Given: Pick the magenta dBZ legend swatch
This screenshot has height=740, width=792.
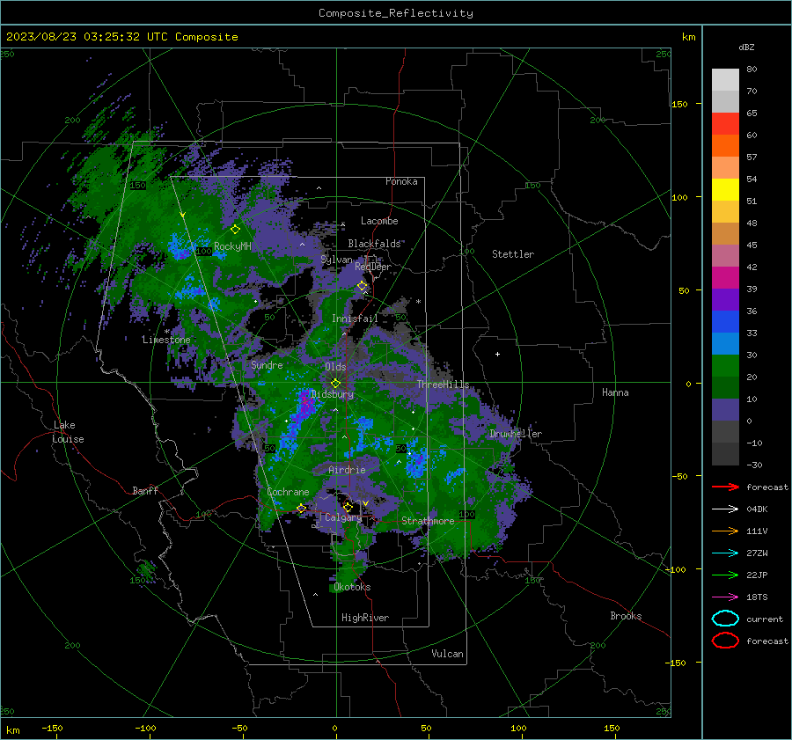Looking at the screenshot, I should coord(725,277).
